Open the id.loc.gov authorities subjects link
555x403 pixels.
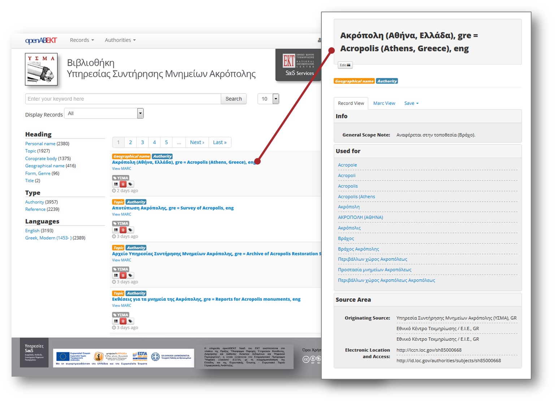448,360
